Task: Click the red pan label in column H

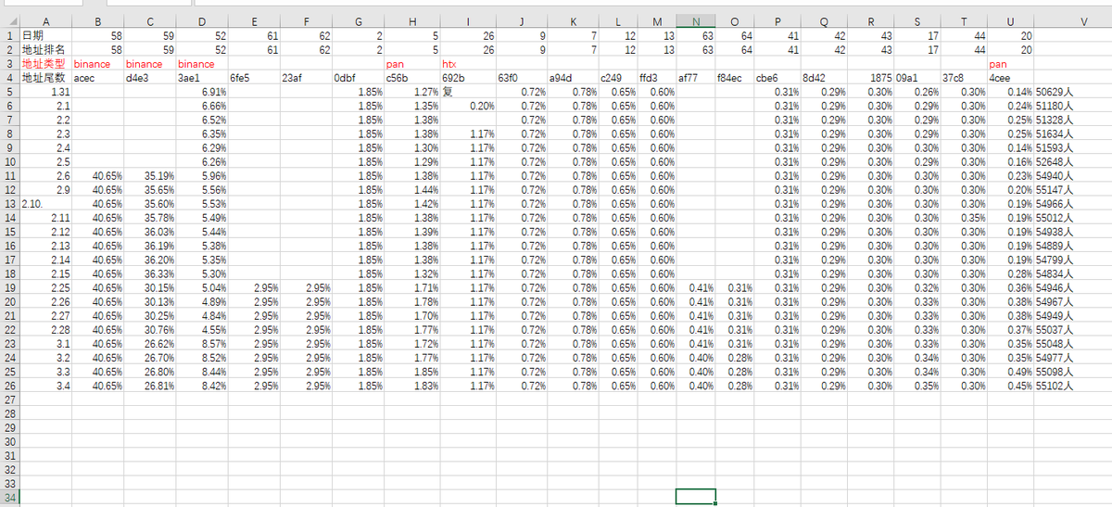Action: 411,64
